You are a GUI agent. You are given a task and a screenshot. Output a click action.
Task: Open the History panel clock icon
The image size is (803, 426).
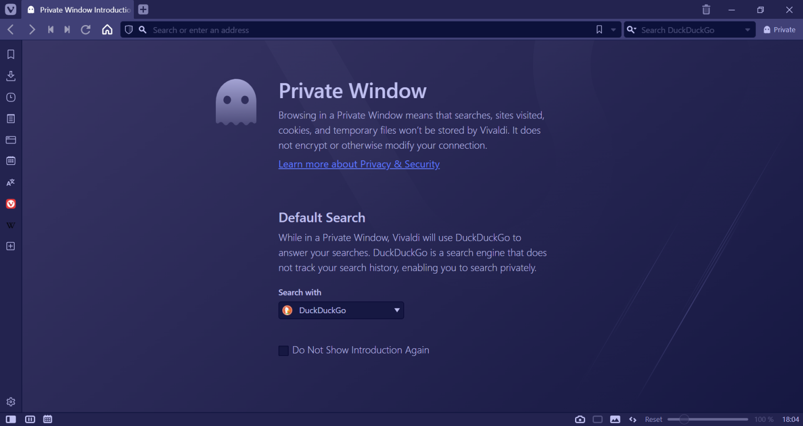(x=10, y=98)
